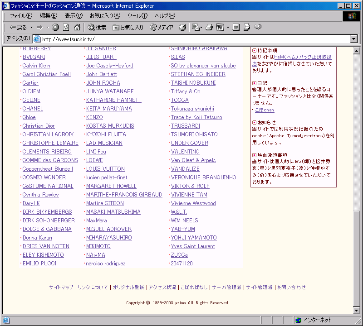Click the messenger speech-bubble toolbar icon
The height and width of the screenshot is (326, 363).
click(x=258, y=27)
